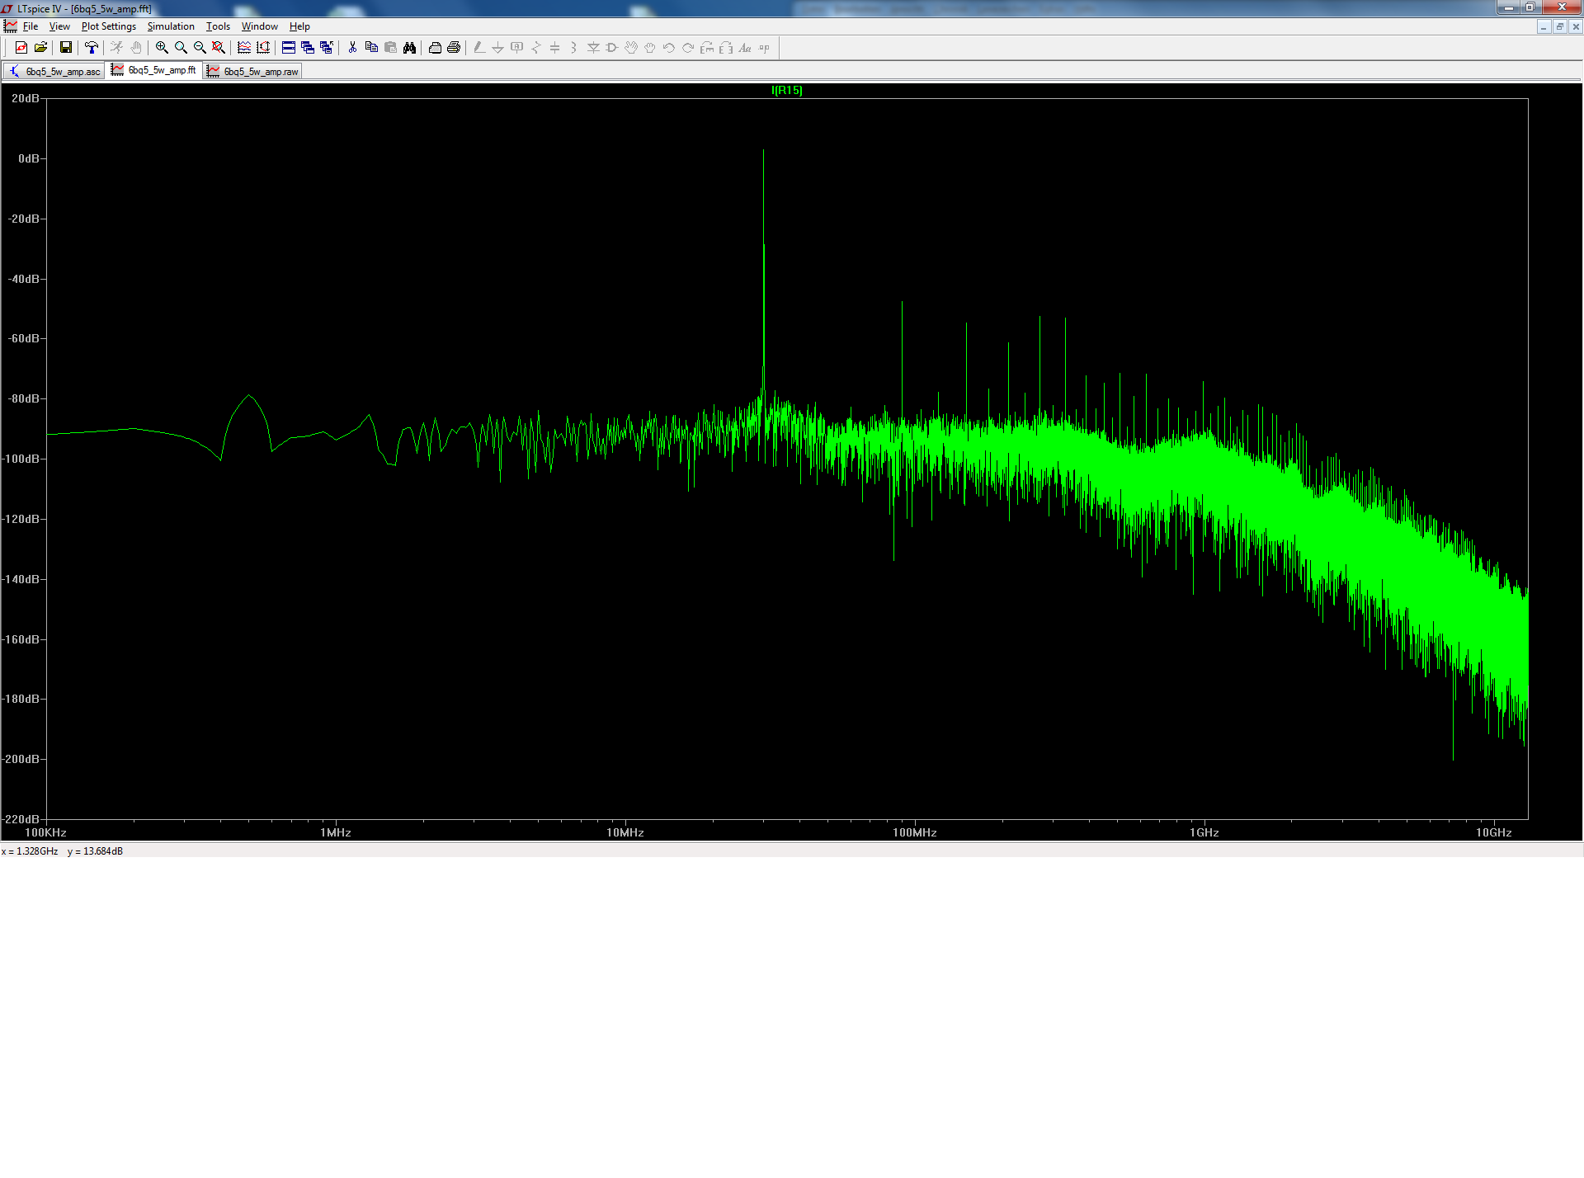Click the Zoom full extents icon
The width and height of the screenshot is (1584, 1178).
[x=219, y=48]
